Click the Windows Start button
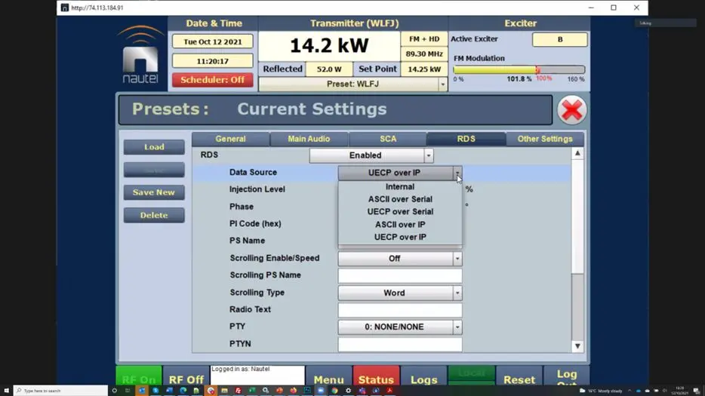This screenshot has width=705, height=396. pyautogui.click(x=6, y=391)
